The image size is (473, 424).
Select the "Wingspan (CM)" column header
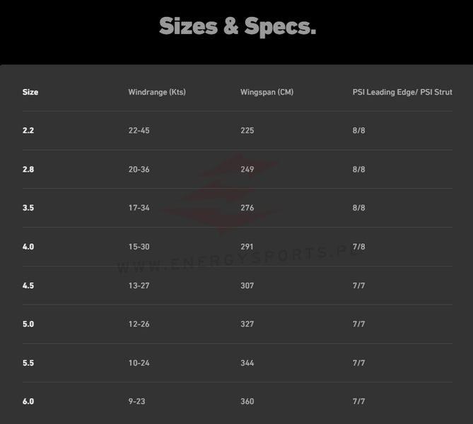click(x=267, y=92)
